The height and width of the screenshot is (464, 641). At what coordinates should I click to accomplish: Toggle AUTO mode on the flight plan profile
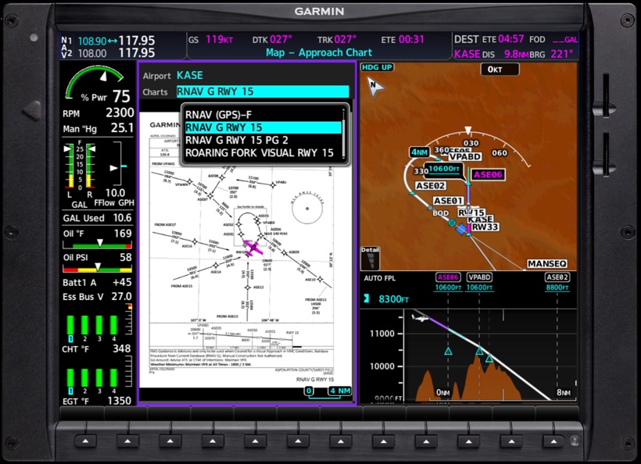(373, 277)
